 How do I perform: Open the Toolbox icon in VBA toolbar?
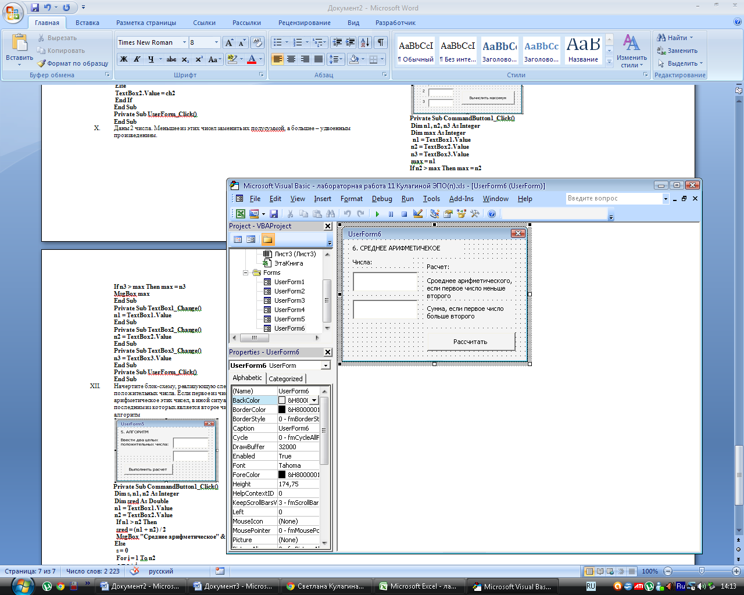(x=475, y=214)
